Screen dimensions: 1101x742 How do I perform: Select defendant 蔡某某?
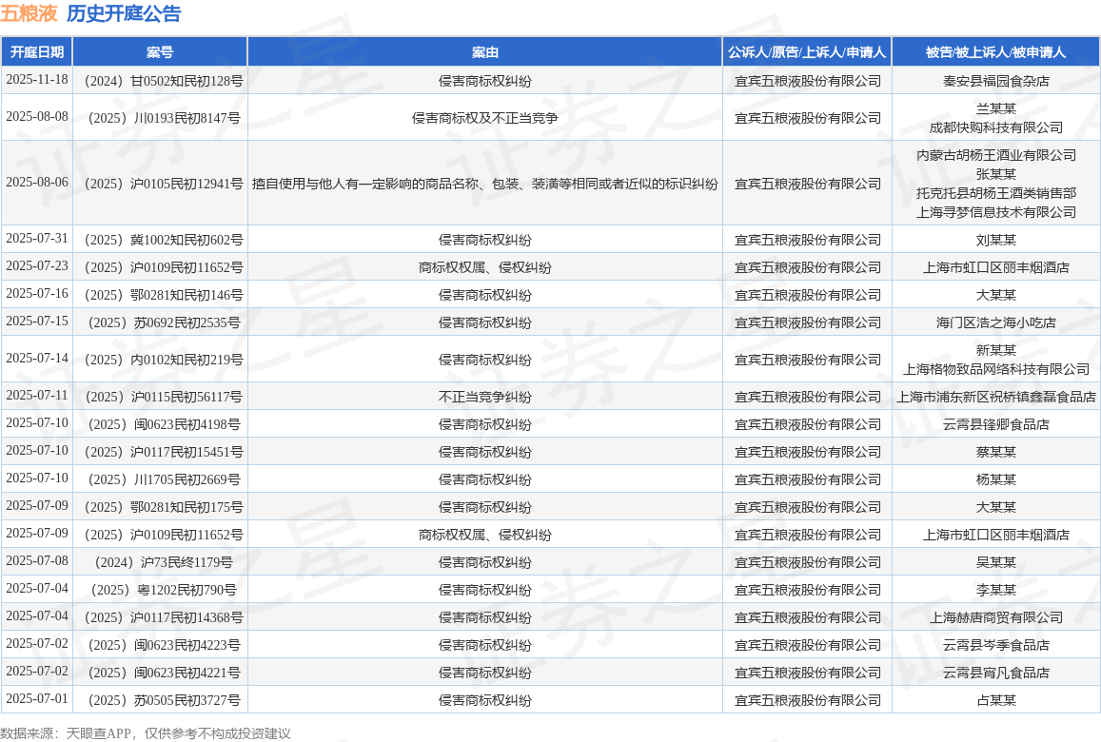coord(995,451)
